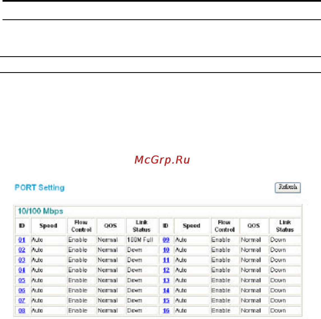Open port 05 settings link
Viewport: 321px width, 319px height.
pos(22,280)
